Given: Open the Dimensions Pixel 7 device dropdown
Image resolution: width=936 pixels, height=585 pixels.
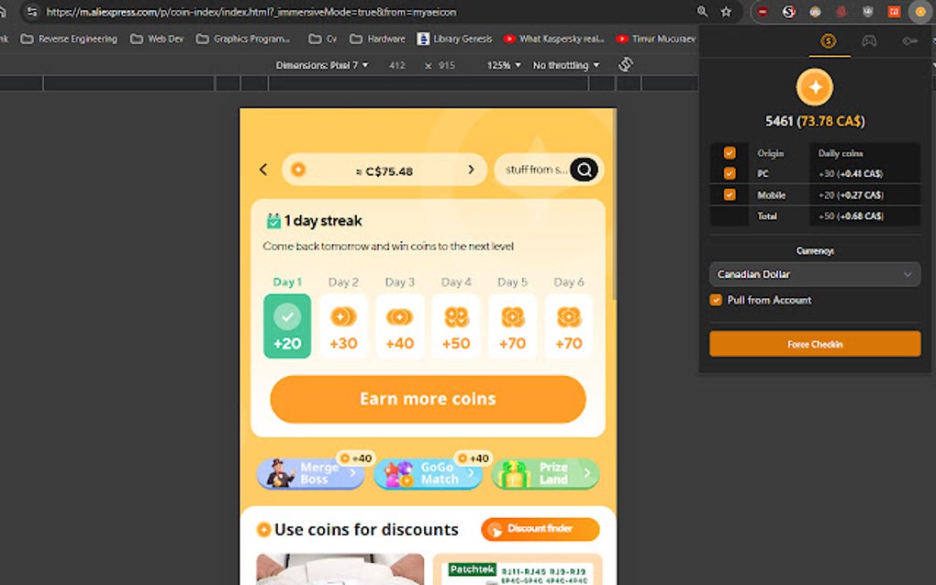Looking at the screenshot, I should (x=322, y=65).
